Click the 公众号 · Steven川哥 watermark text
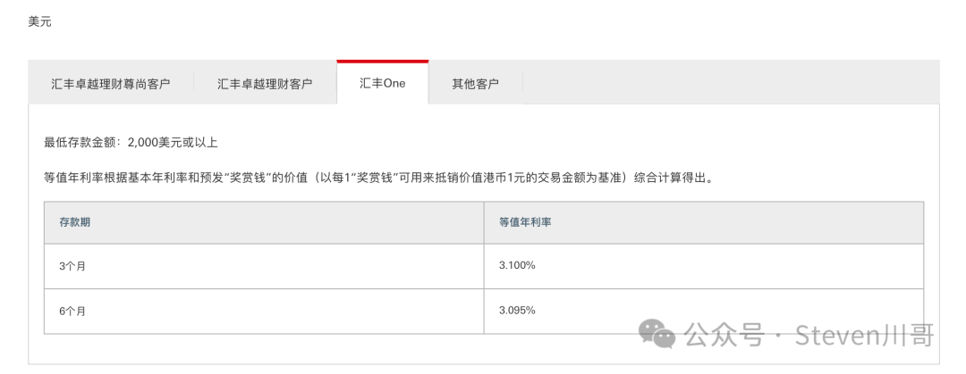The image size is (966, 374). click(809, 335)
